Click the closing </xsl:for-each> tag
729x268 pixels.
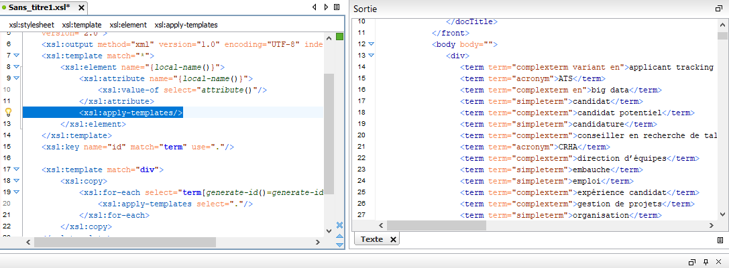(115, 214)
